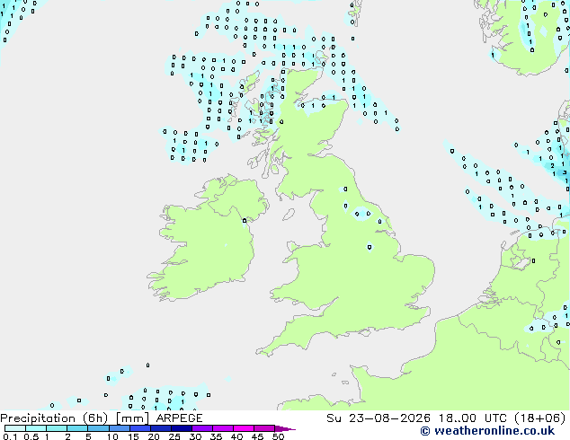Click the Isle of Wight on the map
Viewport: 570px width, 440px height.
[364, 332]
